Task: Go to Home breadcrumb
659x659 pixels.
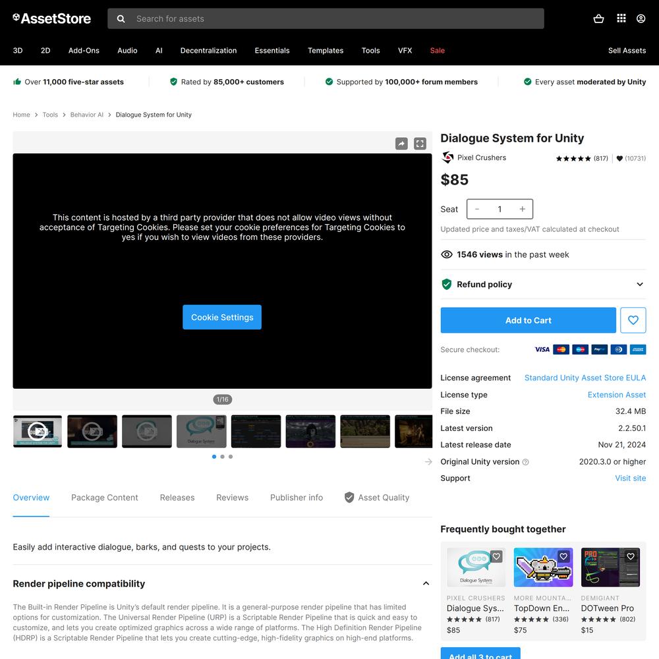Action: pos(22,115)
